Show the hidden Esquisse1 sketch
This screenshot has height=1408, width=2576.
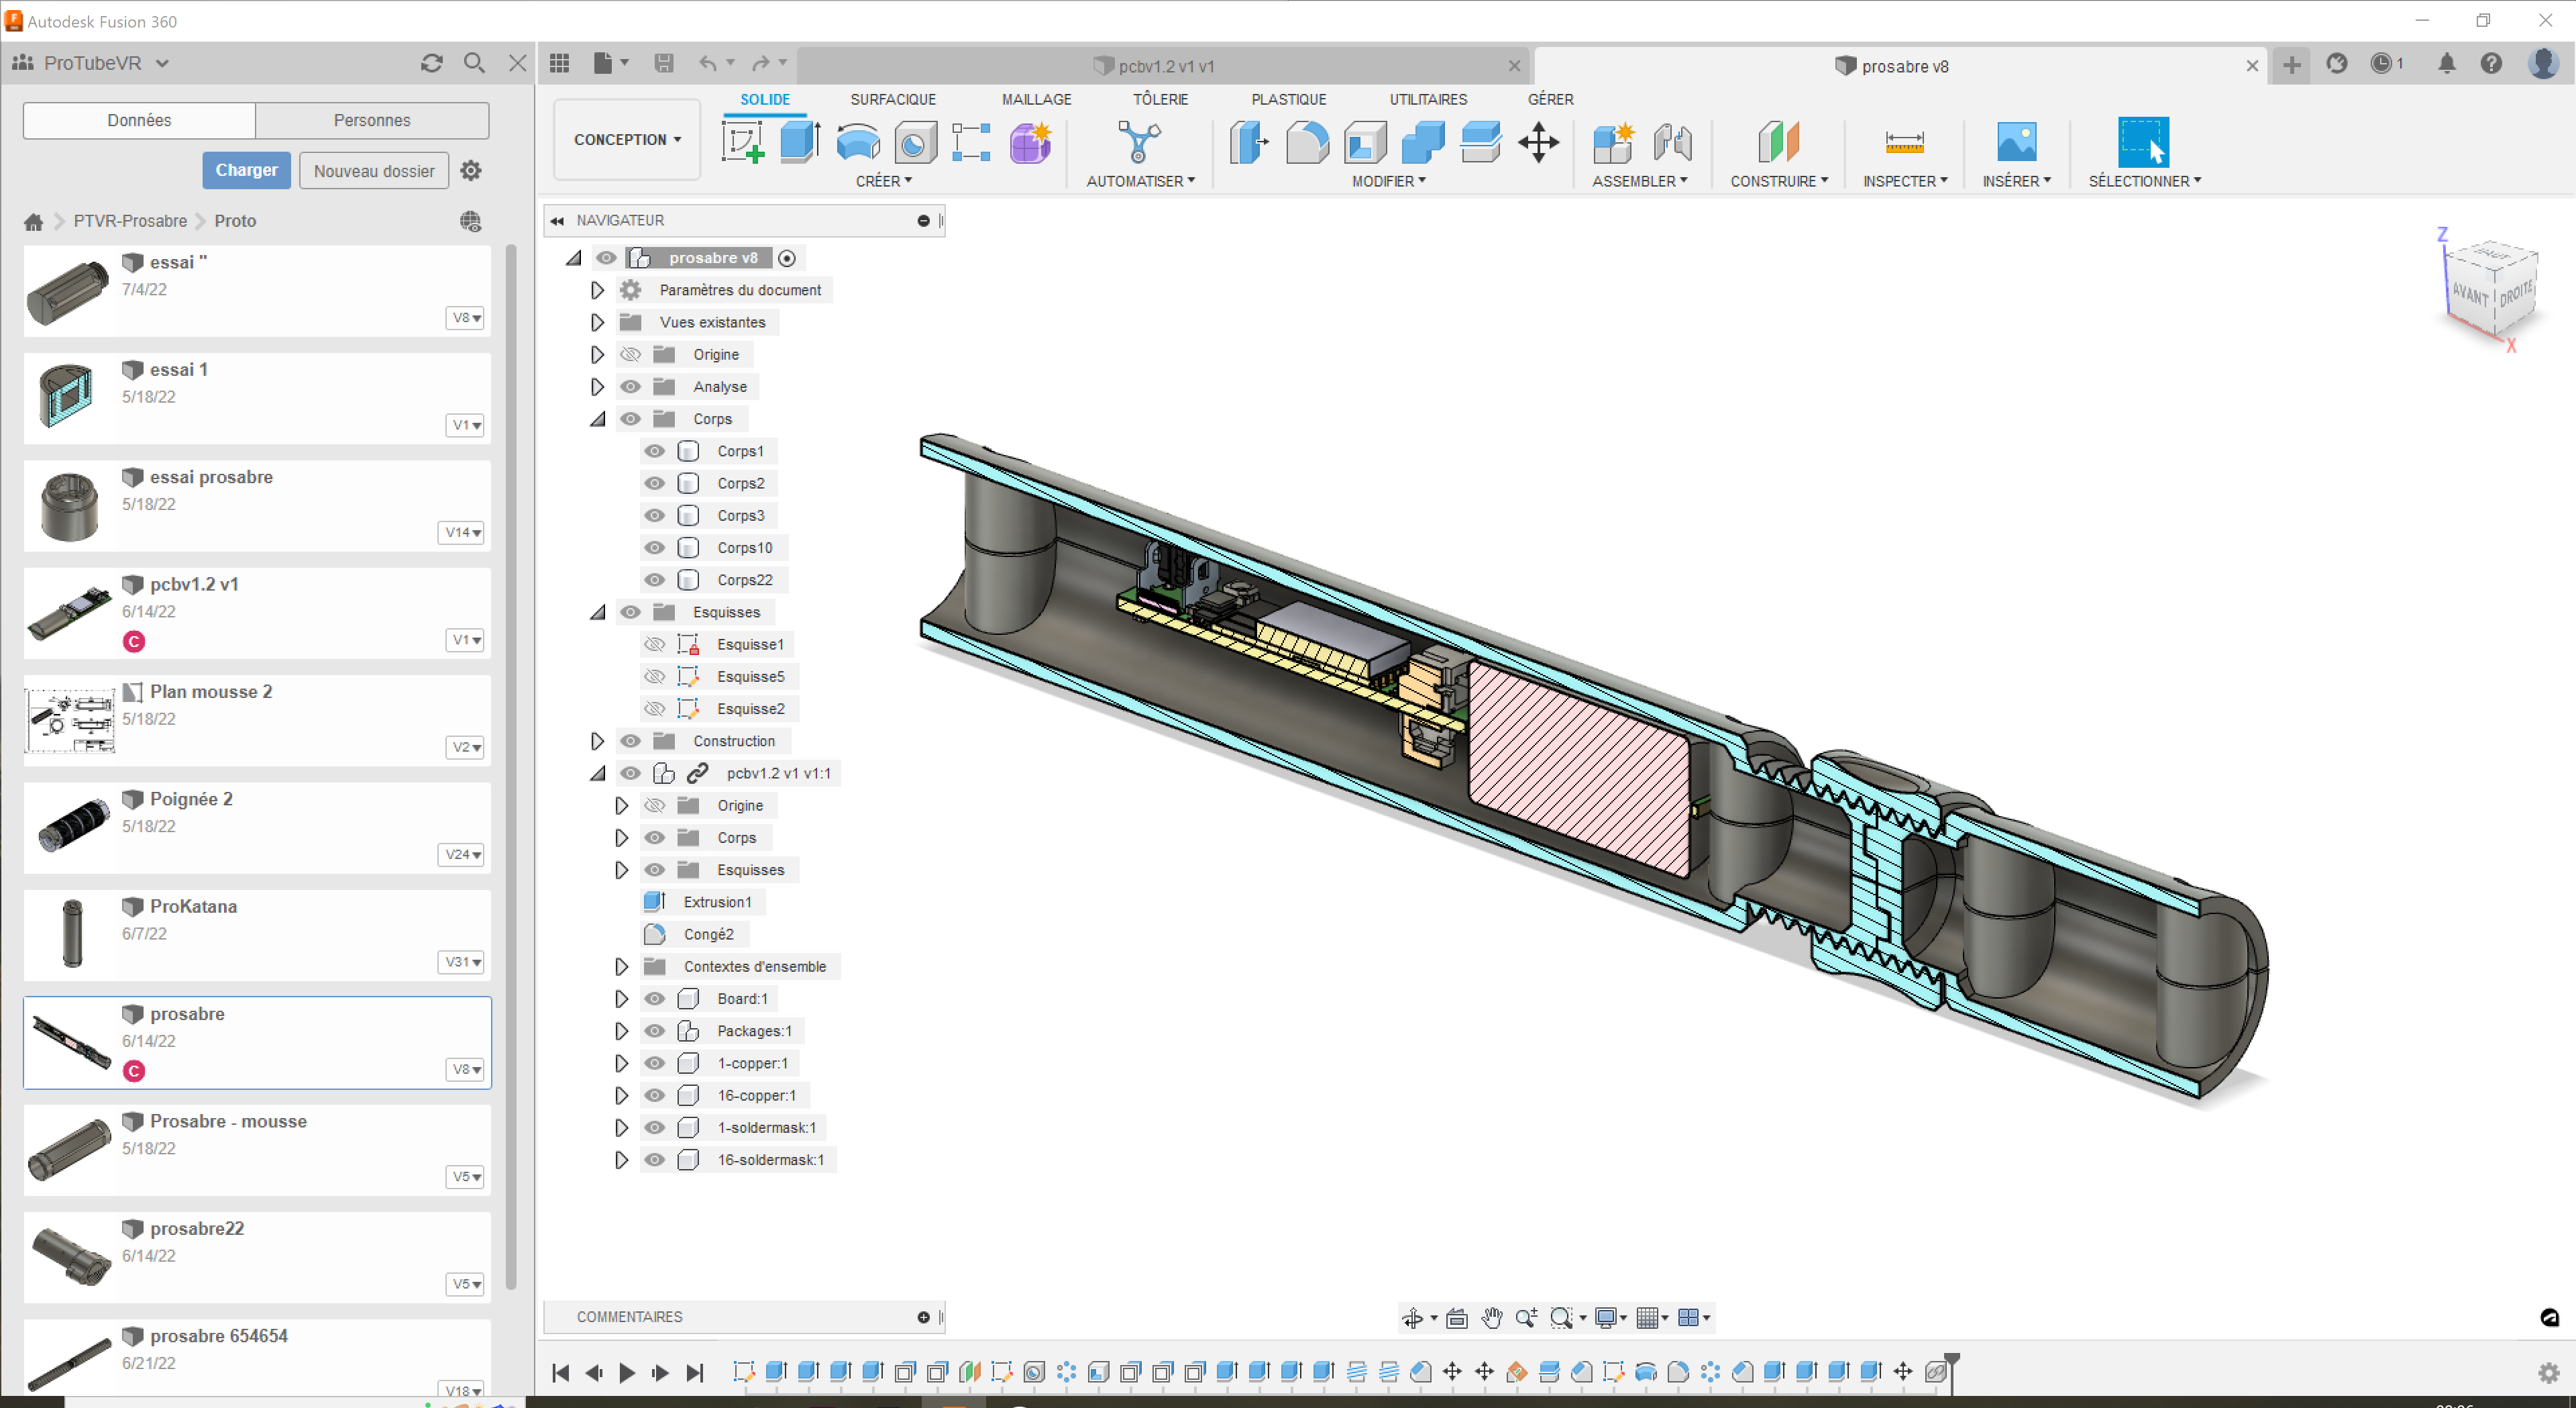(x=654, y=644)
